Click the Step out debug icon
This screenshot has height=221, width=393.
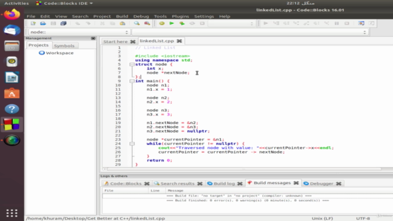[x=306, y=23]
